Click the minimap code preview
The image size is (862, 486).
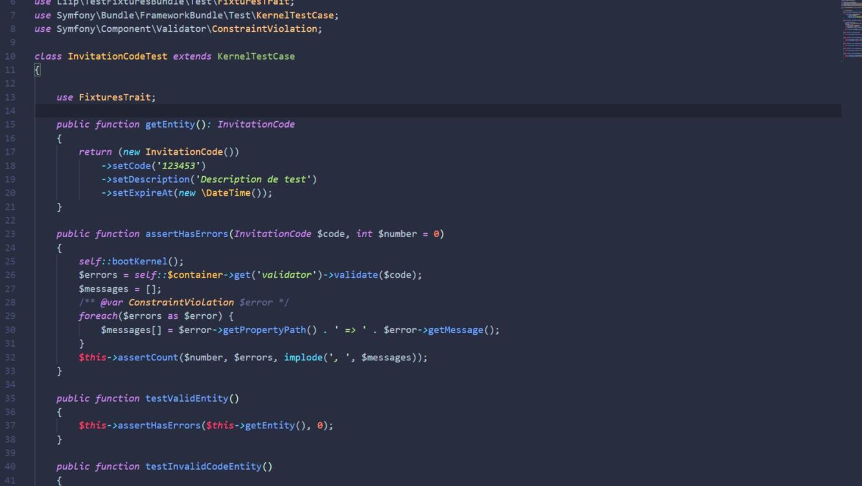point(851,29)
